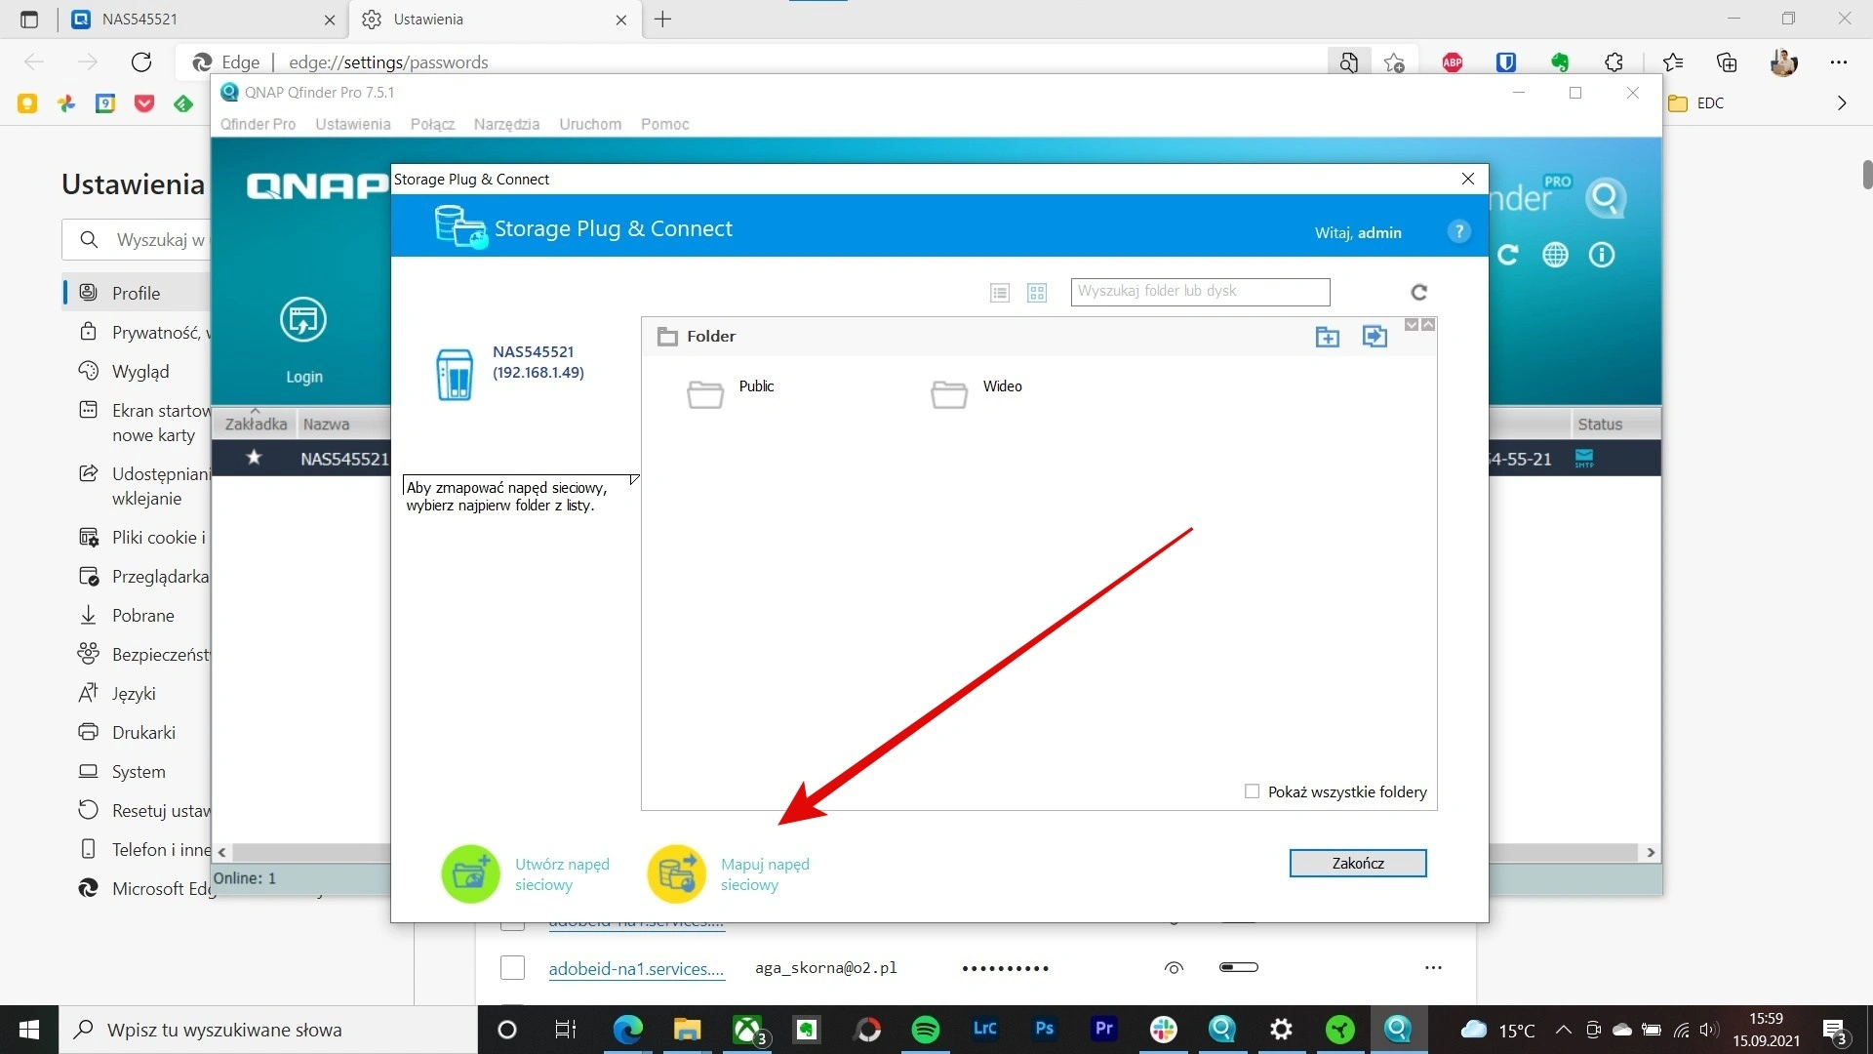Add this page to favorites star icon

[1394, 62]
